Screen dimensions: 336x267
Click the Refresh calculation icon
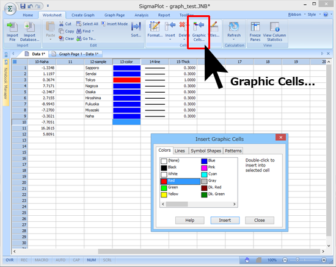click(234, 26)
